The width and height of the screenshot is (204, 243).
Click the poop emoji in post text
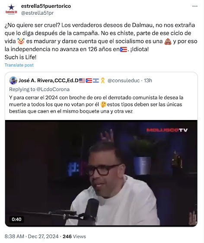click(168, 41)
